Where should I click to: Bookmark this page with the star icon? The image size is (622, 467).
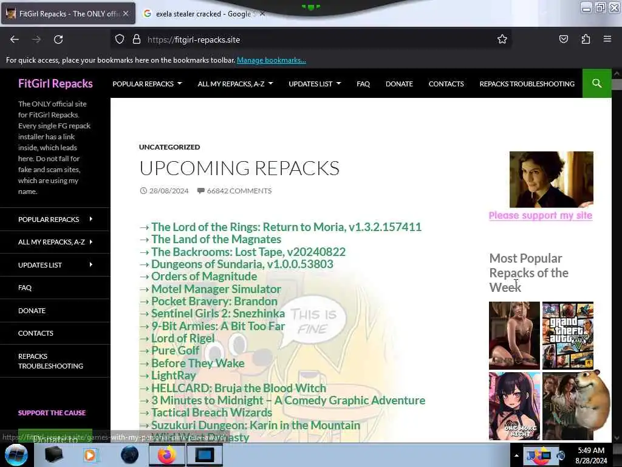point(502,40)
